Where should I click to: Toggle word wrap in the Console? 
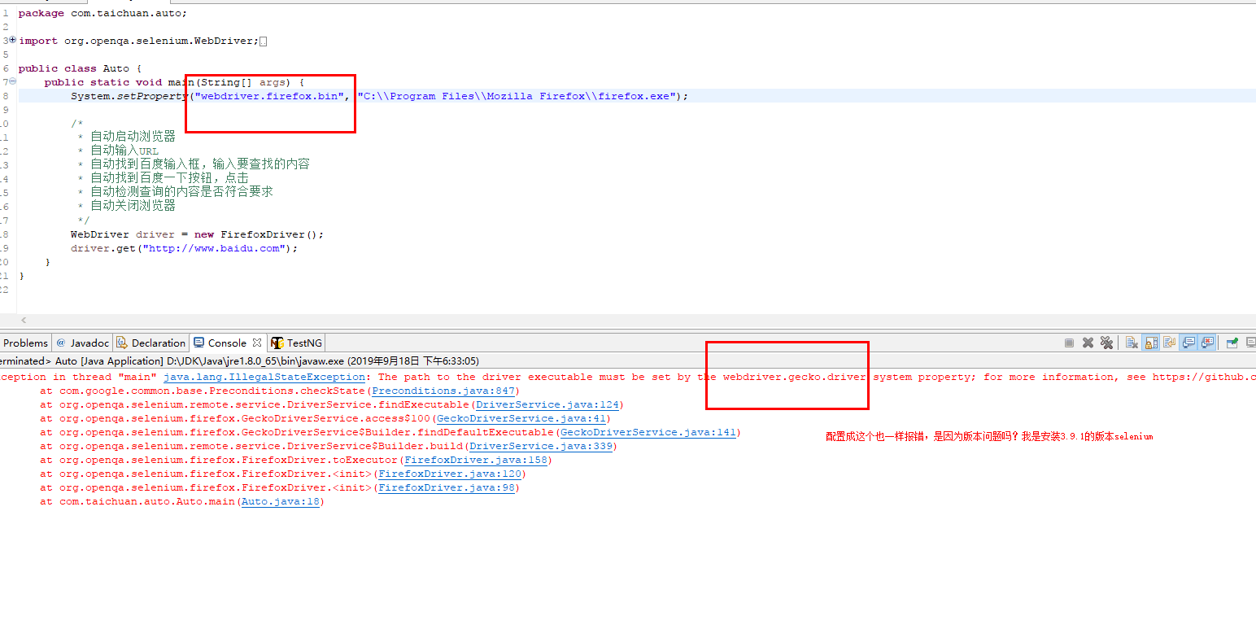(x=1171, y=343)
